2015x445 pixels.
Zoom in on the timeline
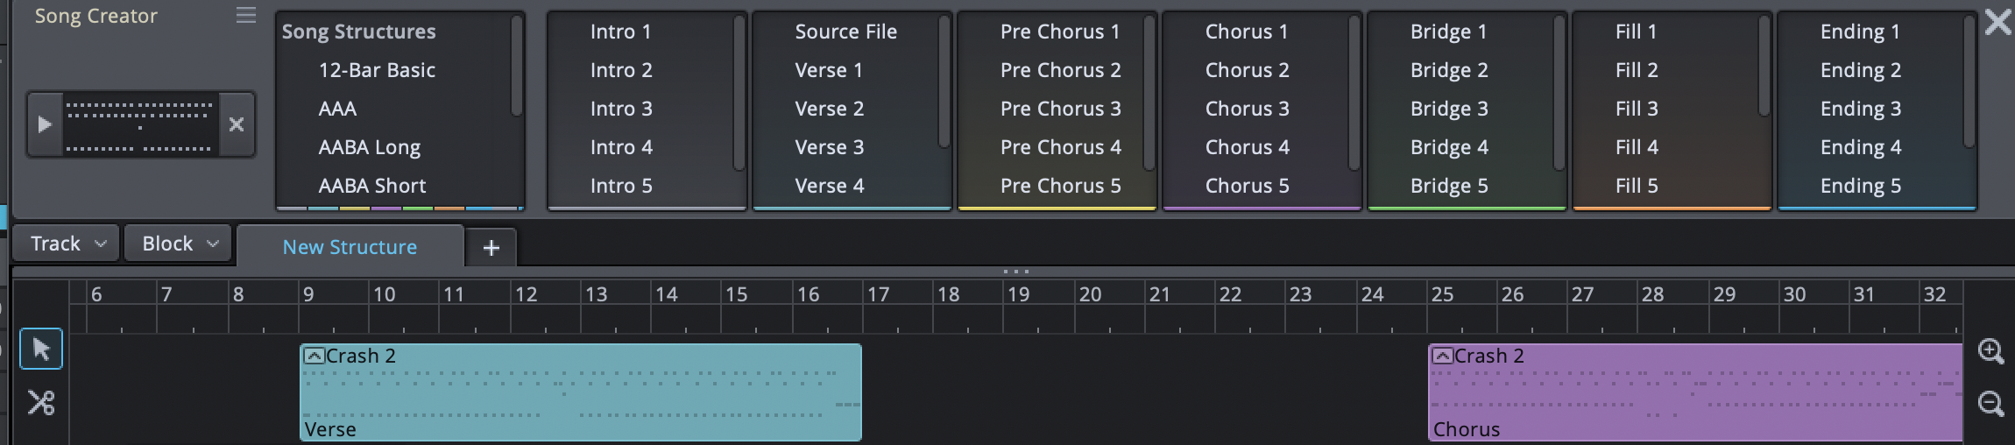pyautogui.click(x=1990, y=351)
